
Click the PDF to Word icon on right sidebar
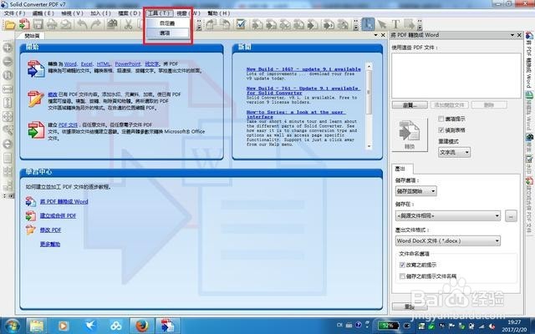[529, 36]
